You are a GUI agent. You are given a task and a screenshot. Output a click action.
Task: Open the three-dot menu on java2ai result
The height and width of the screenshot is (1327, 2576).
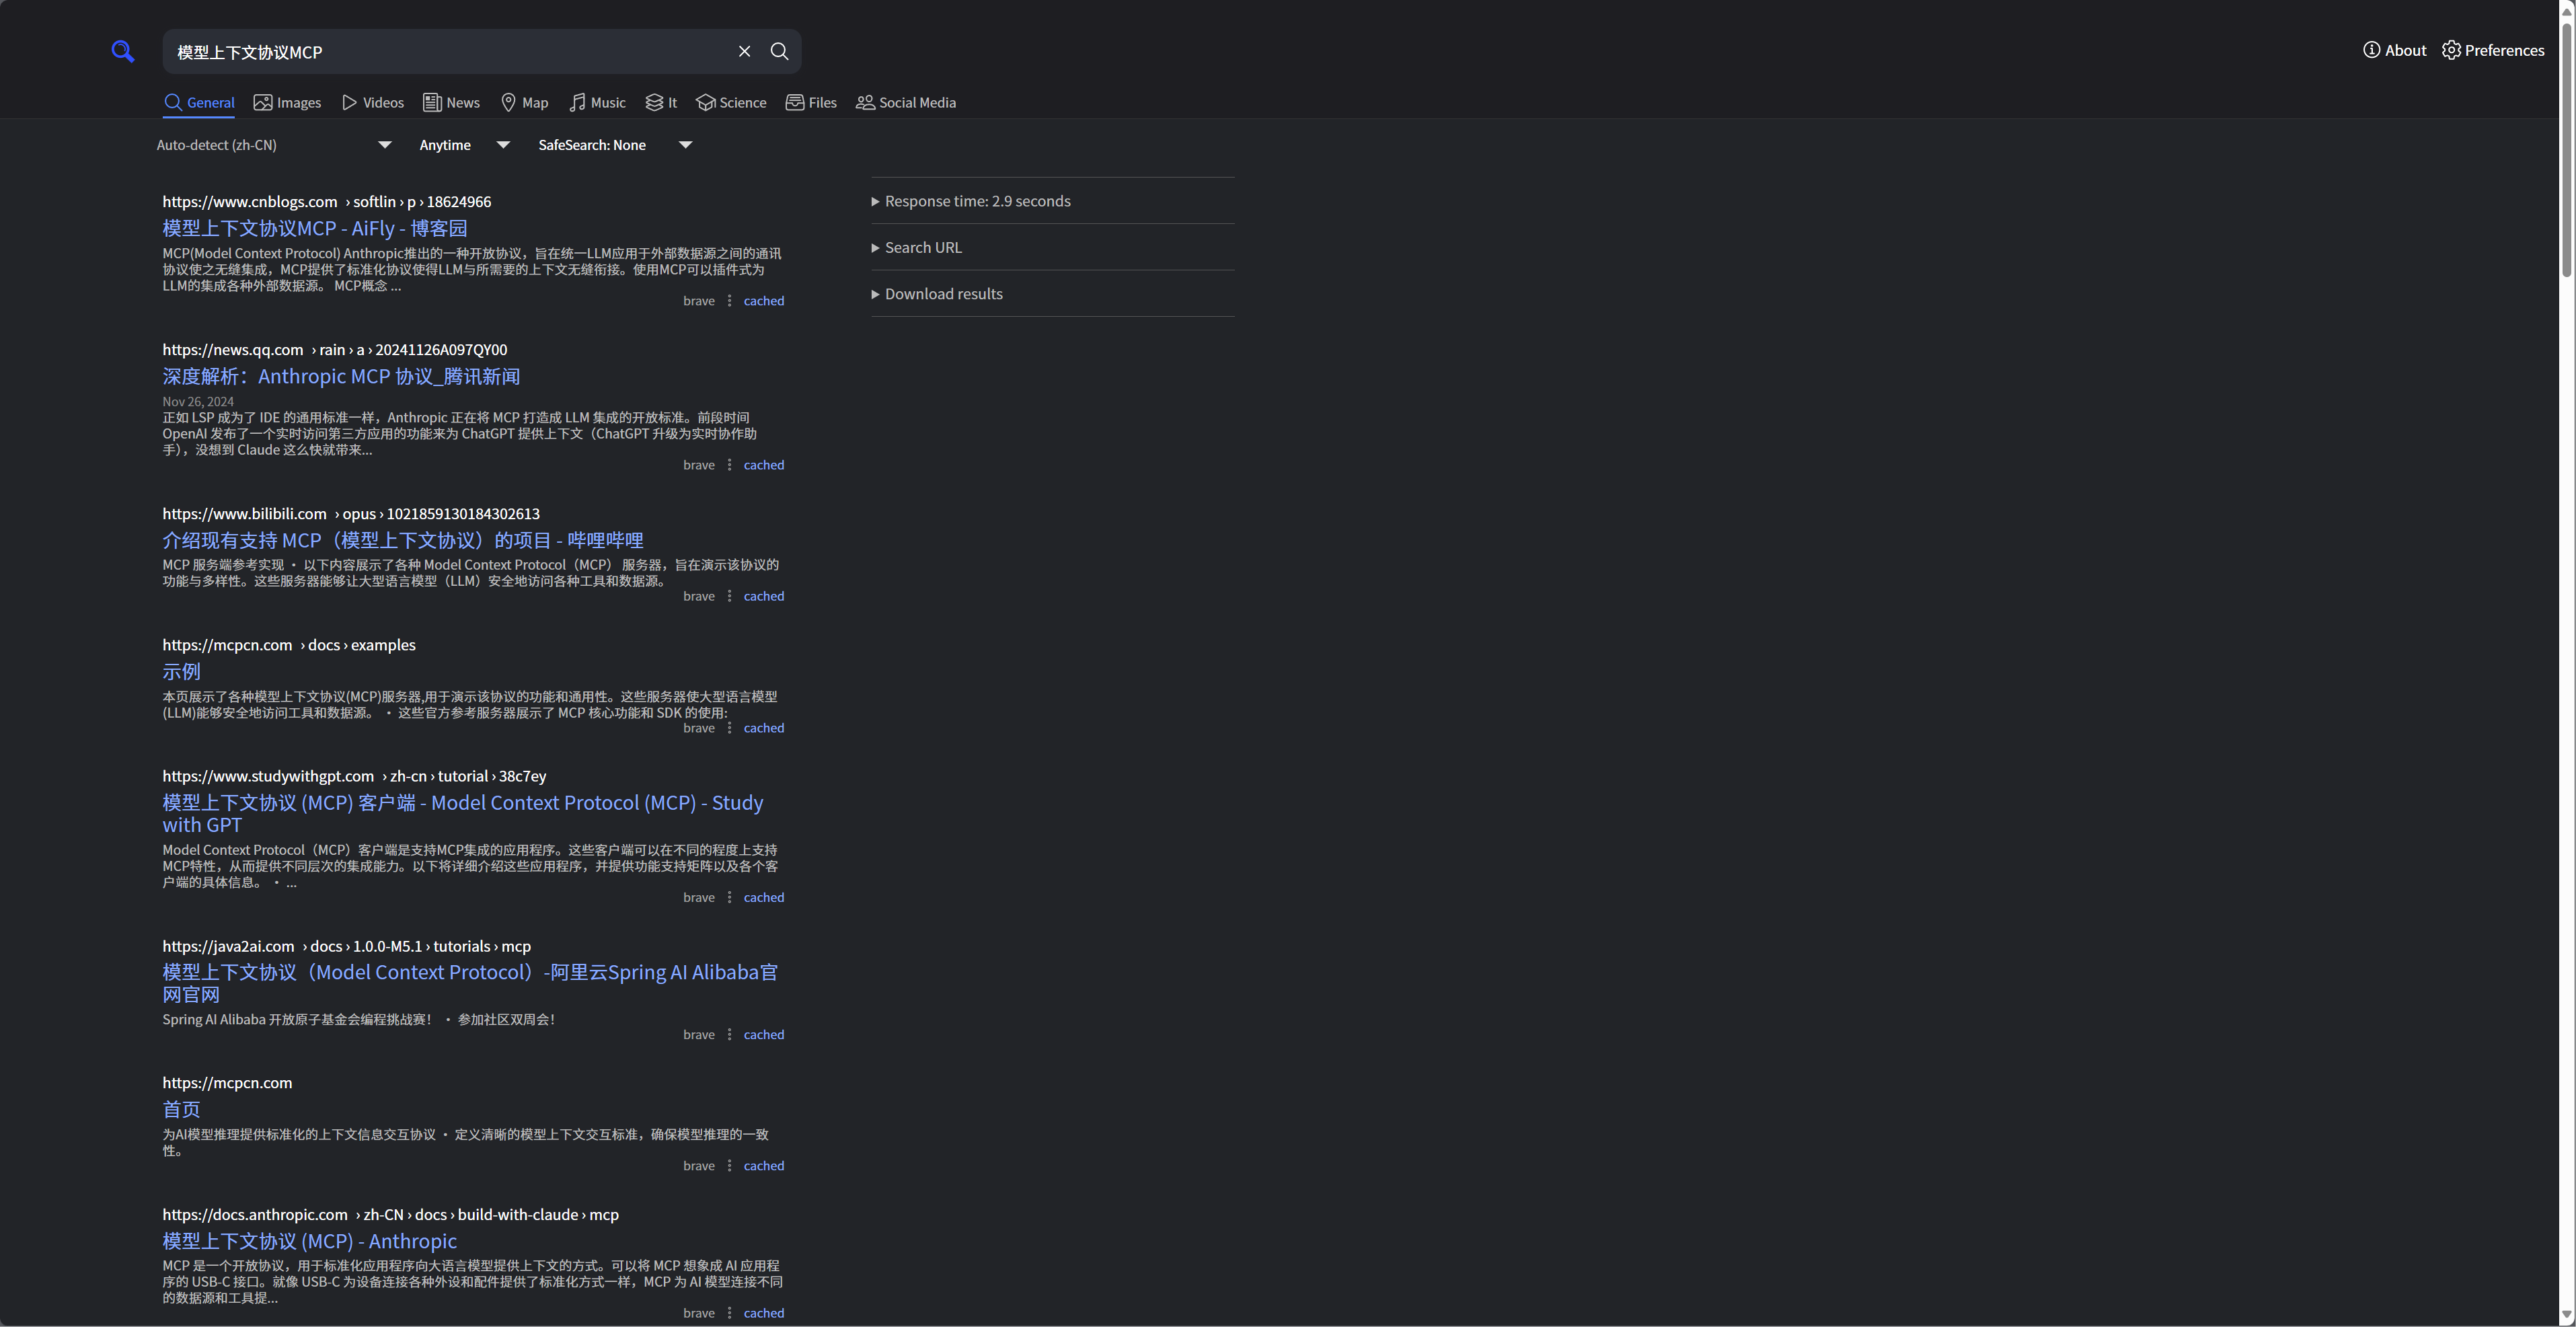coord(729,1034)
